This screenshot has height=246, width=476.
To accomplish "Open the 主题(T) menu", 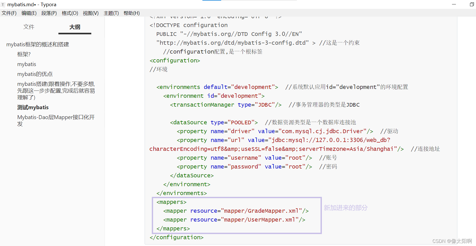I will pos(111,13).
